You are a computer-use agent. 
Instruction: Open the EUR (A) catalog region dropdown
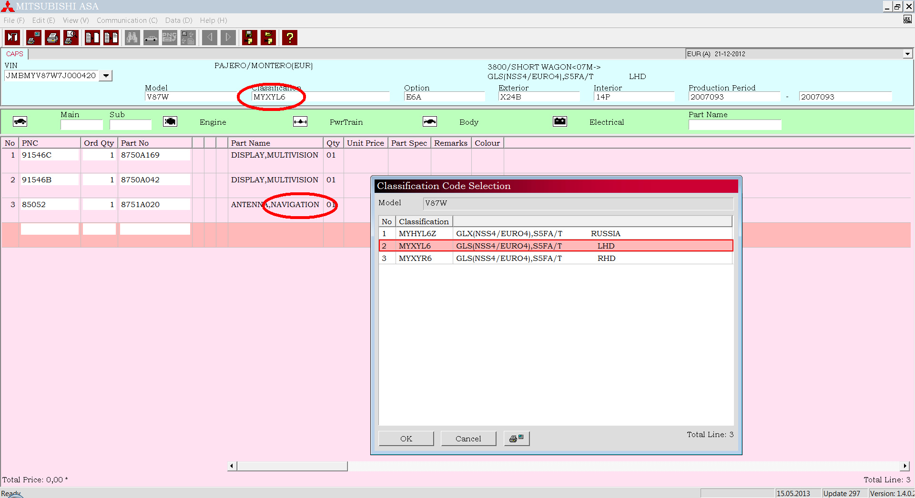coord(907,54)
